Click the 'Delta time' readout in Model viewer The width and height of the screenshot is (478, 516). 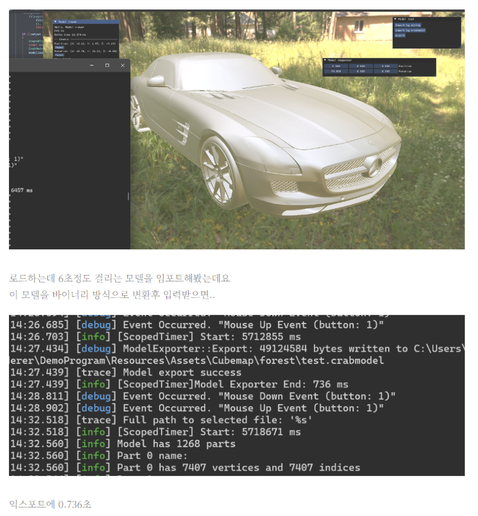click(x=70, y=35)
